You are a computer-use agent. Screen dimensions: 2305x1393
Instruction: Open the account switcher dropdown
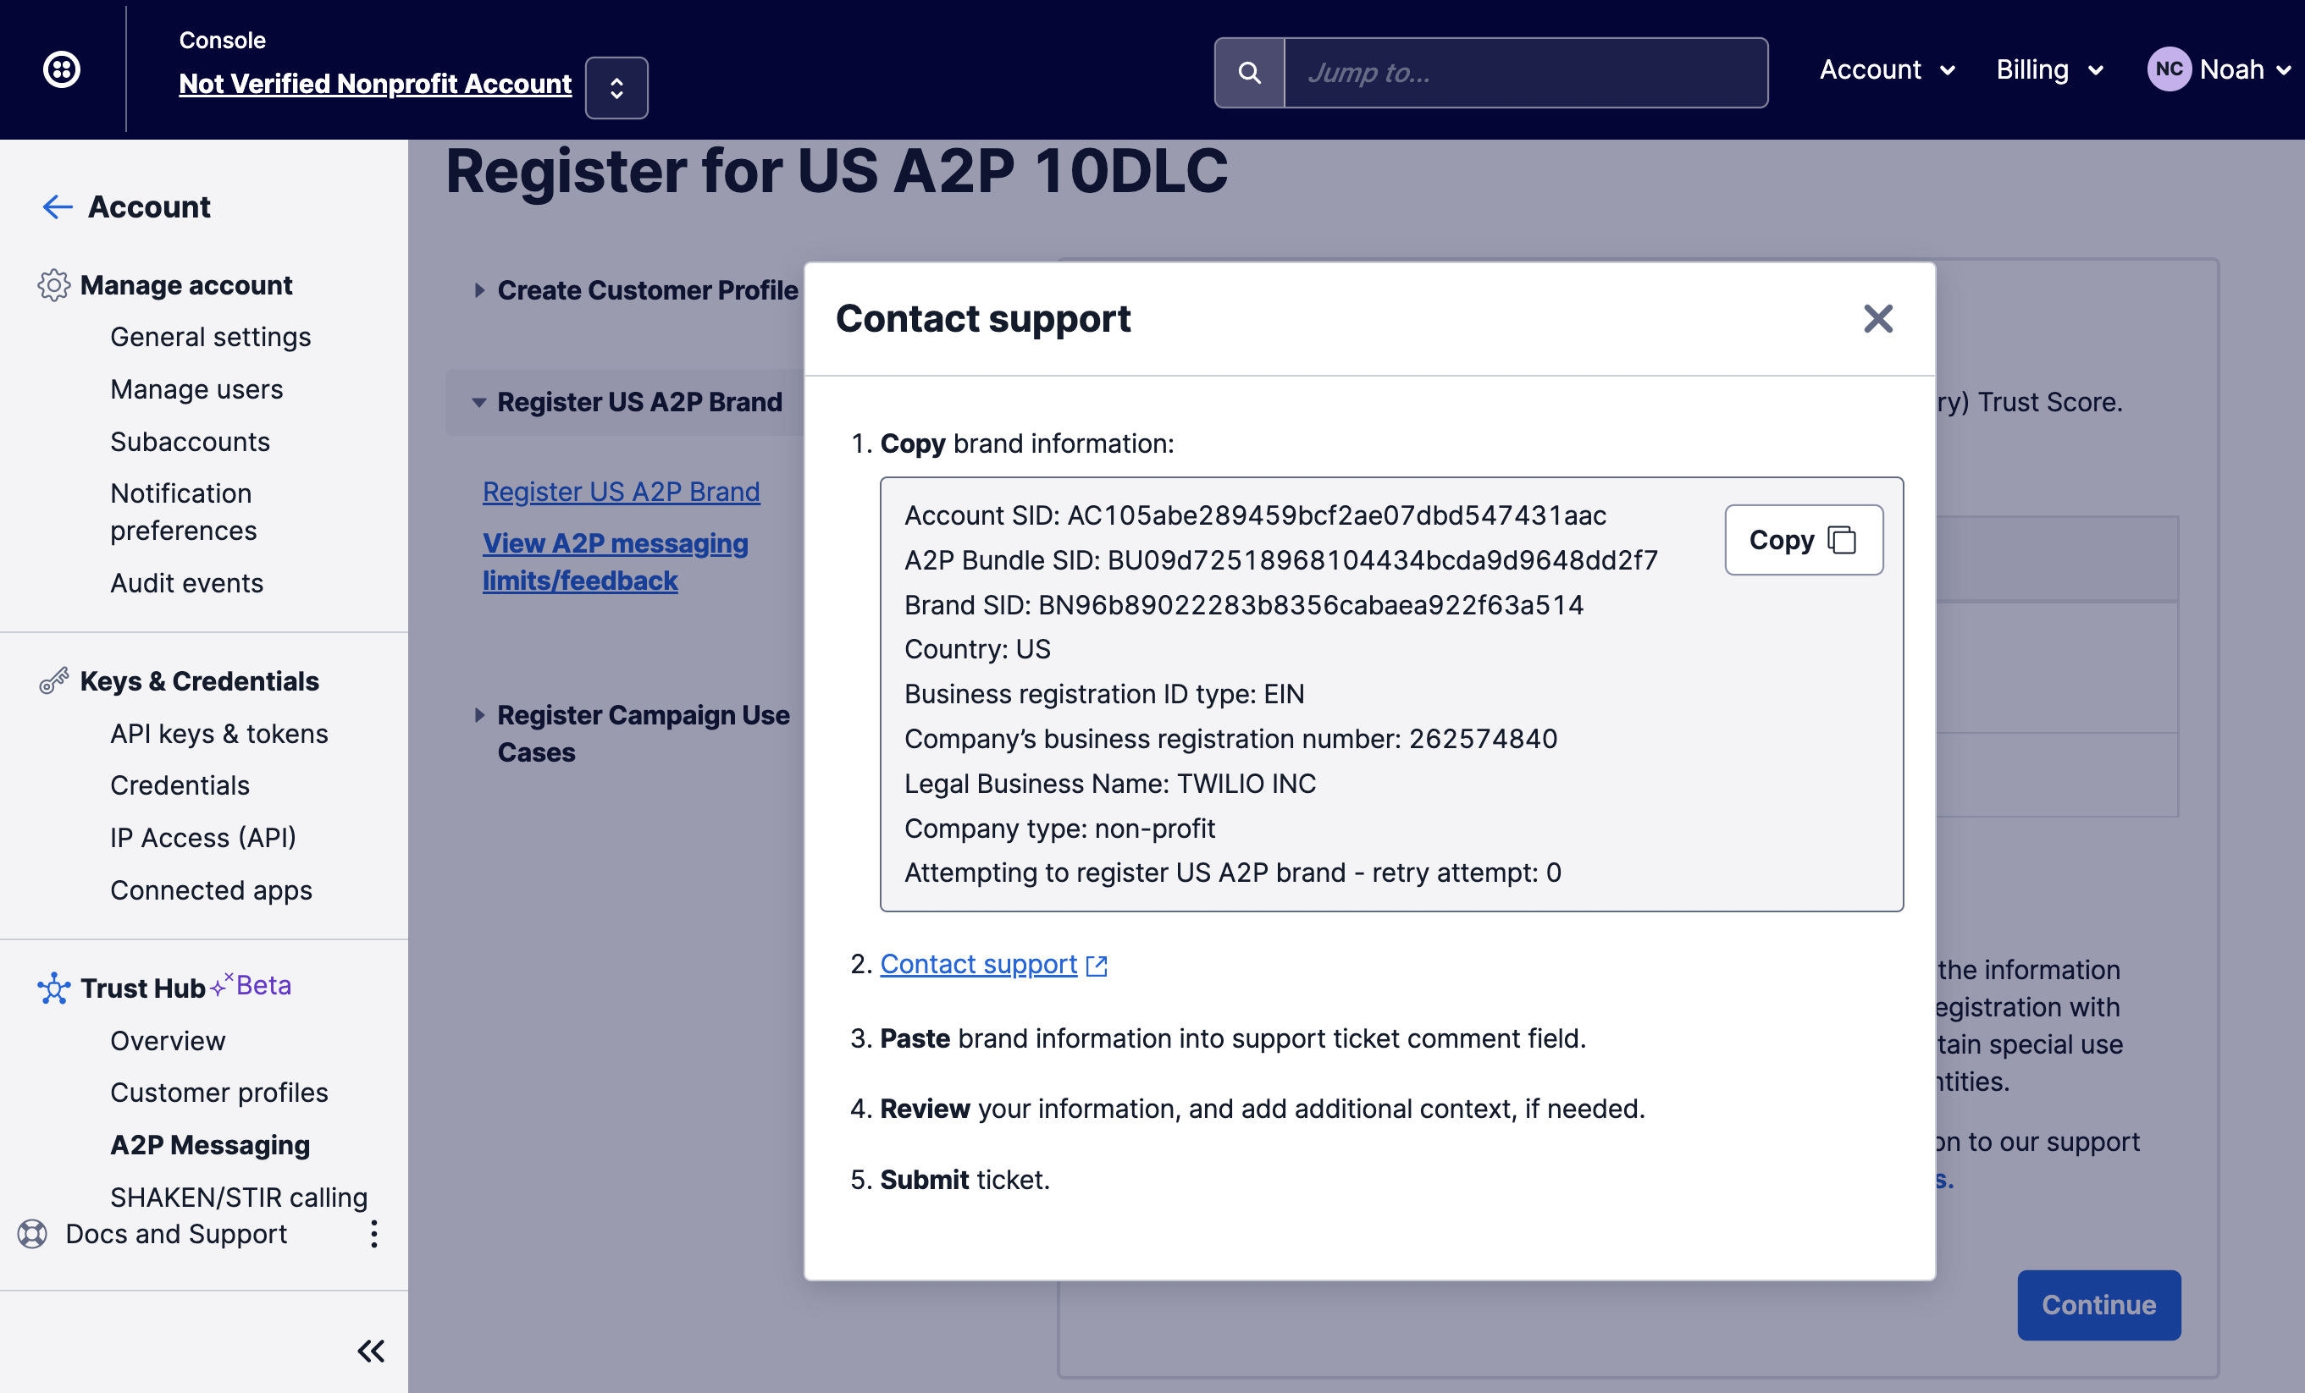616,88
